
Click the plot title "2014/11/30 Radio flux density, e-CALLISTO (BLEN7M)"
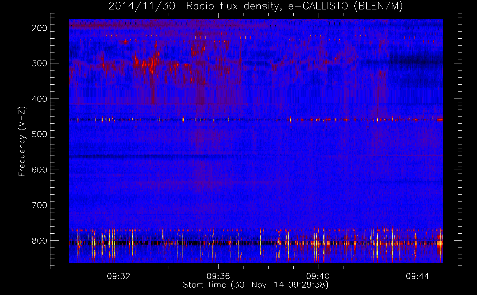tap(256, 6)
